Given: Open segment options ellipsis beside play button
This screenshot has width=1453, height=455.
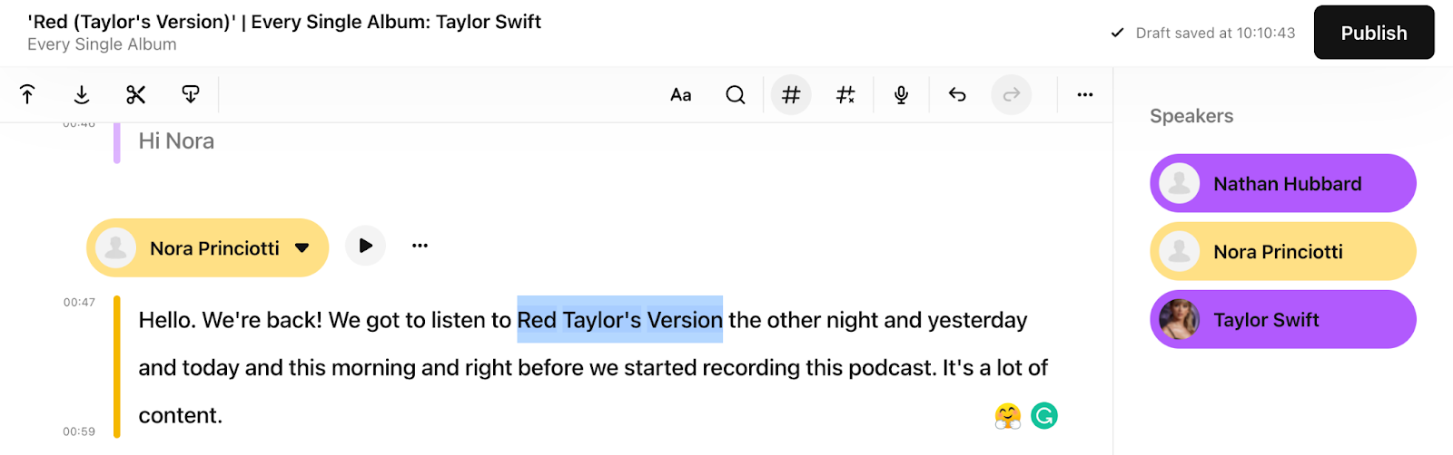Looking at the screenshot, I should pyautogui.click(x=420, y=246).
